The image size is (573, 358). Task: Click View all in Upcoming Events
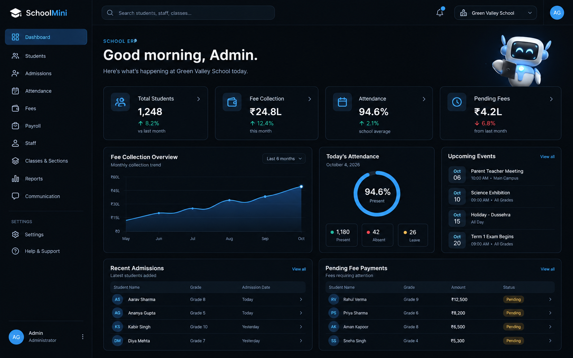click(547, 157)
